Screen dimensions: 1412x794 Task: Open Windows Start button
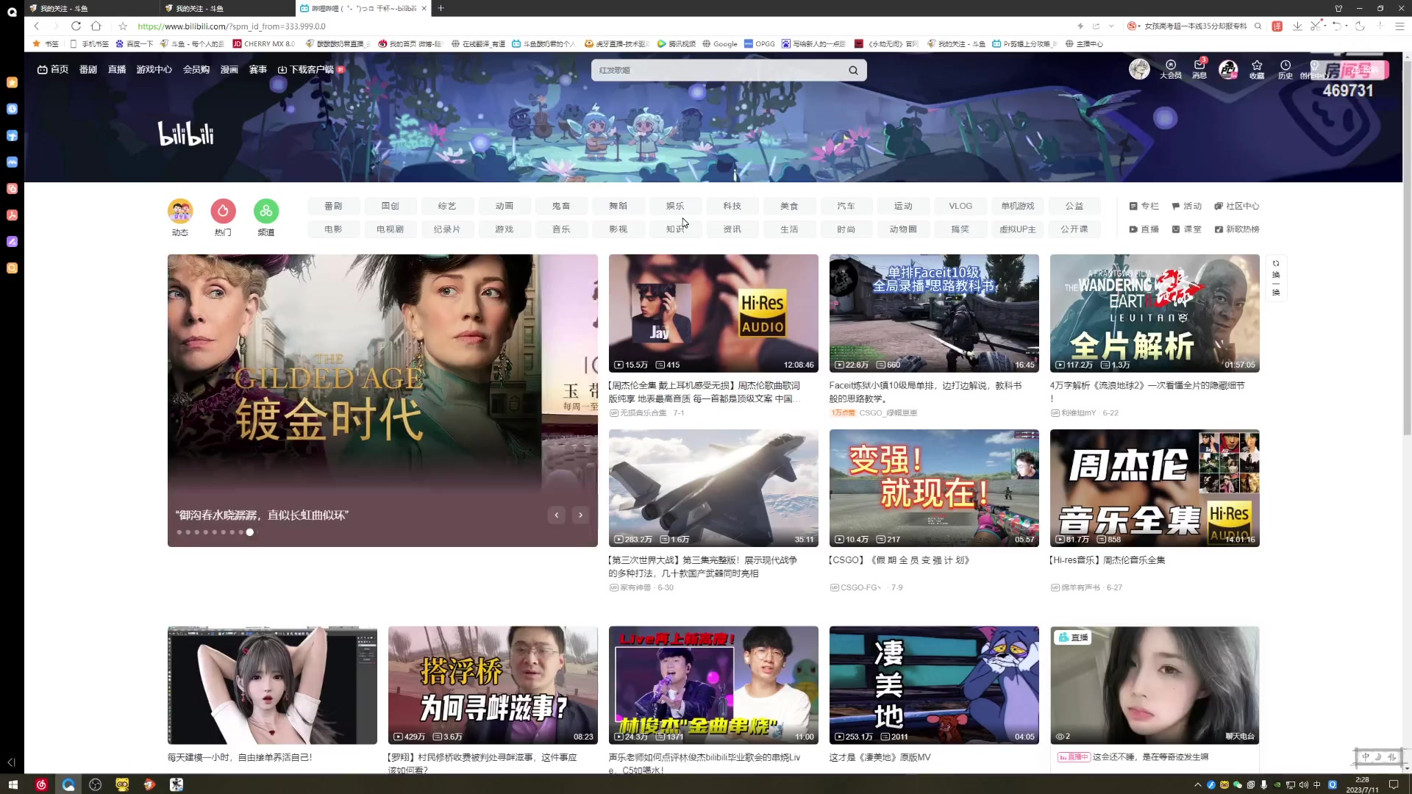coord(13,784)
